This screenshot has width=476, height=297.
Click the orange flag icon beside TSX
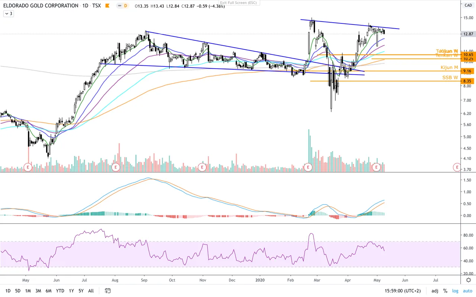107,6
